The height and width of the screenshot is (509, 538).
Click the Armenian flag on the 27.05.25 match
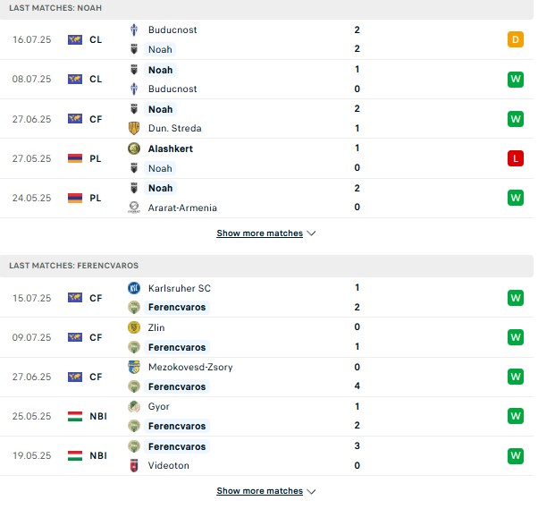coord(75,158)
